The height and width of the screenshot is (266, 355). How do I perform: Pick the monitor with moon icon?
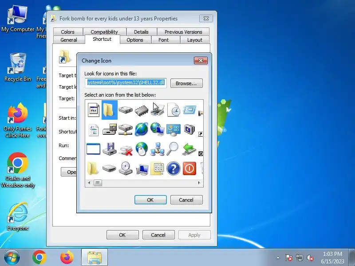click(189, 129)
